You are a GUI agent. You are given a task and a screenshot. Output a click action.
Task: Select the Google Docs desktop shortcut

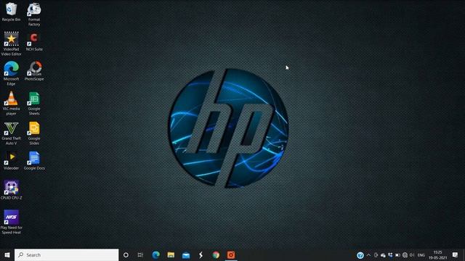click(x=34, y=160)
